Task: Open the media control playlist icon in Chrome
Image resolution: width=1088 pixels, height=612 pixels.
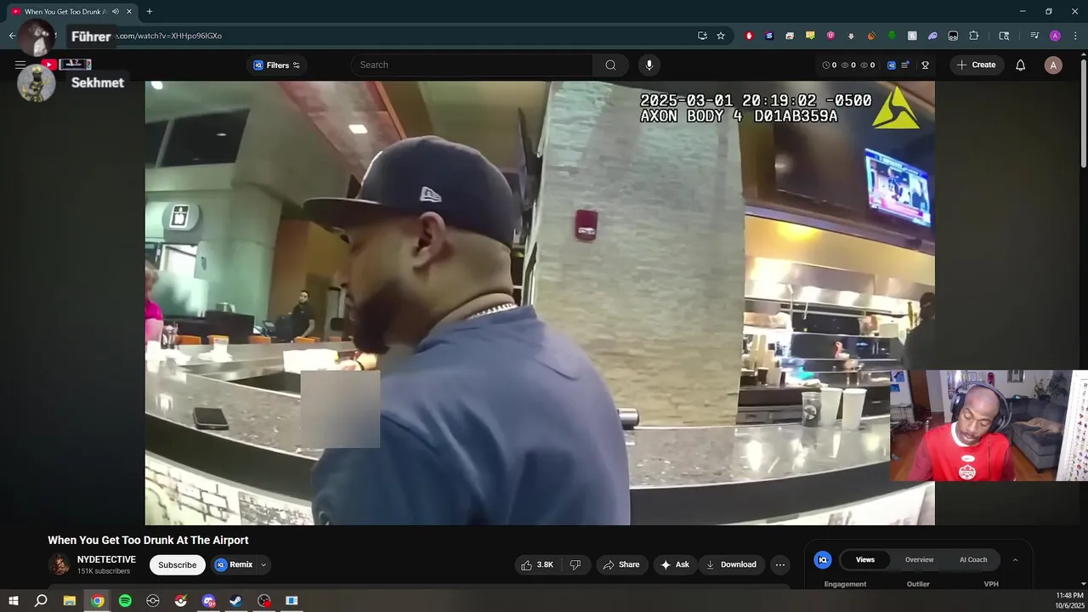Action: (1034, 36)
